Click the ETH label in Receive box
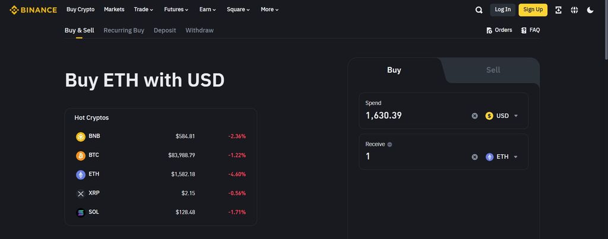 click(502, 157)
